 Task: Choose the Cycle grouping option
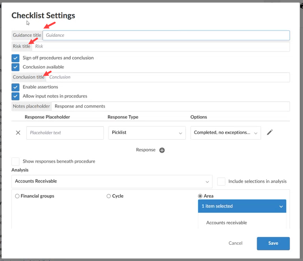(x=109, y=196)
